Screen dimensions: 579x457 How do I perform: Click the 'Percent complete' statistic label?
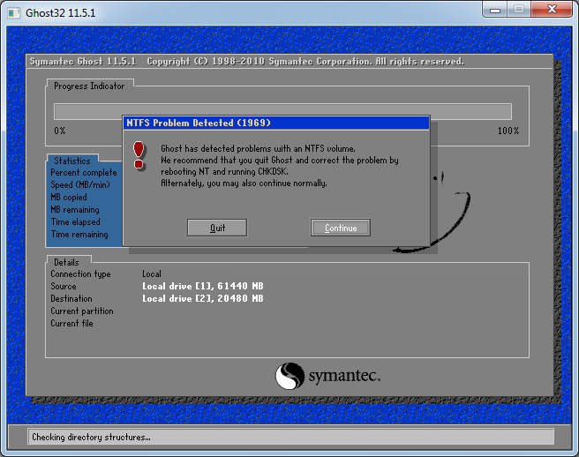(x=84, y=173)
